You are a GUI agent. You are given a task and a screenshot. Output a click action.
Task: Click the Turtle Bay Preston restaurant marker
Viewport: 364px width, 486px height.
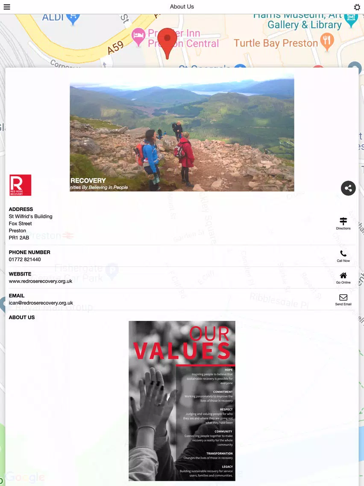coord(327,42)
